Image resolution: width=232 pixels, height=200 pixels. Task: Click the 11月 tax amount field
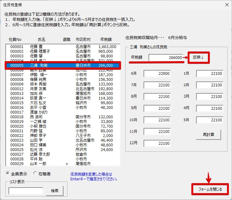coord(157,131)
